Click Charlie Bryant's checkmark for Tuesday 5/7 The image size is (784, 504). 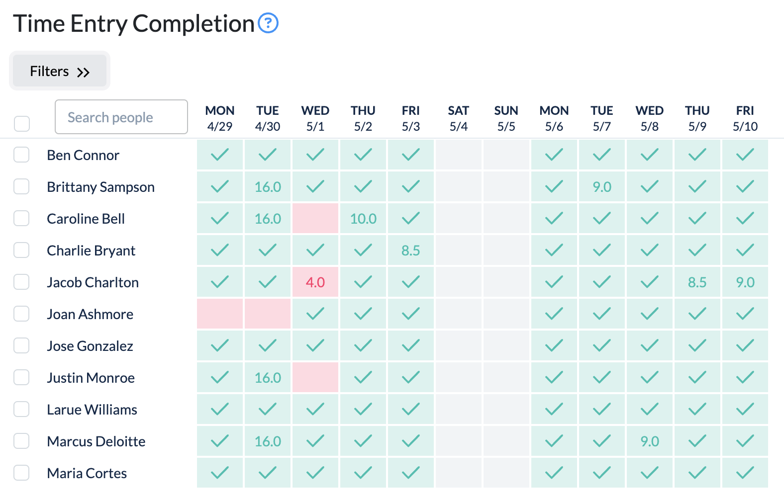(x=601, y=250)
